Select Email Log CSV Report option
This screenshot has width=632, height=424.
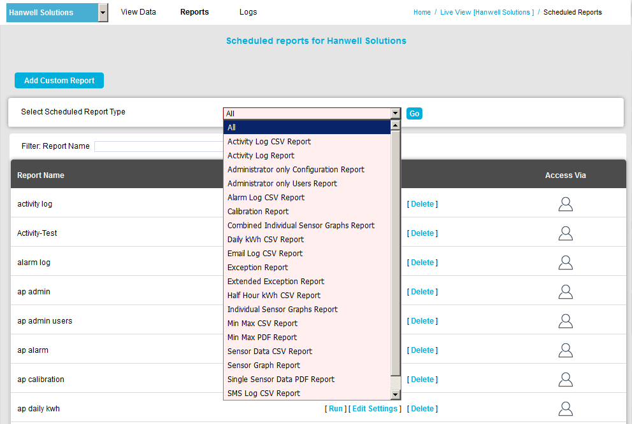click(306, 254)
